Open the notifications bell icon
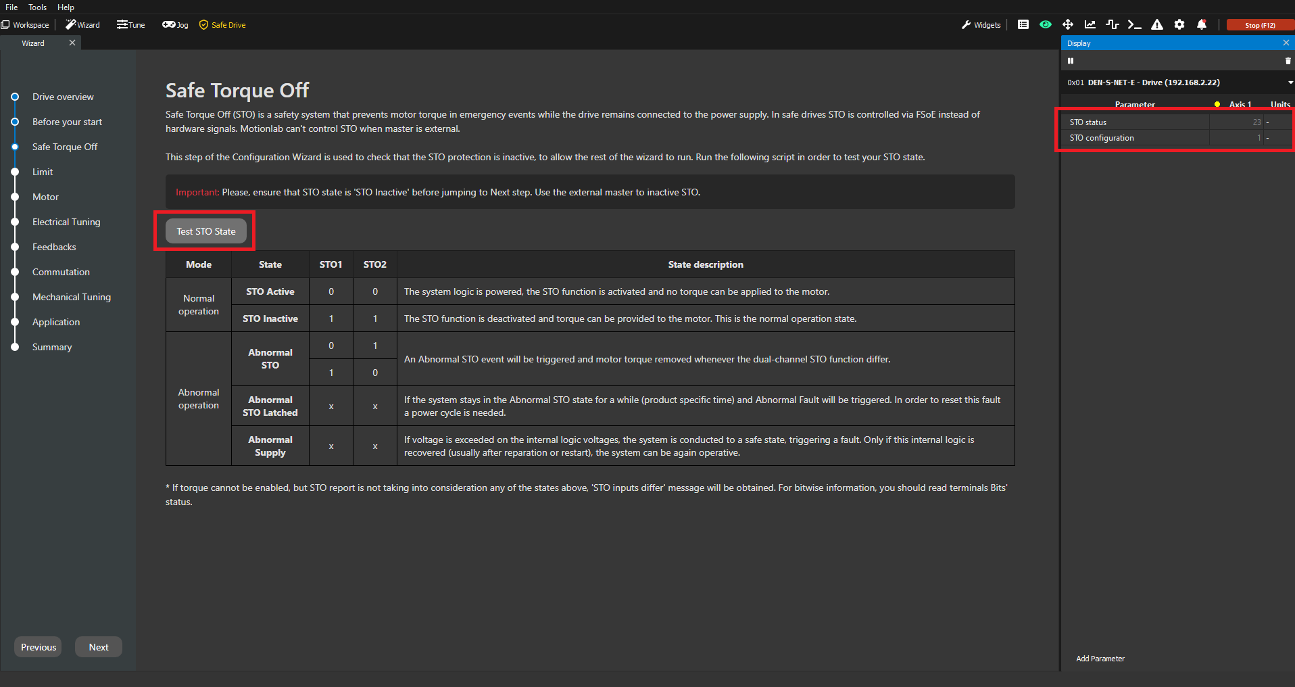This screenshot has height=687, width=1295. pyautogui.click(x=1202, y=25)
